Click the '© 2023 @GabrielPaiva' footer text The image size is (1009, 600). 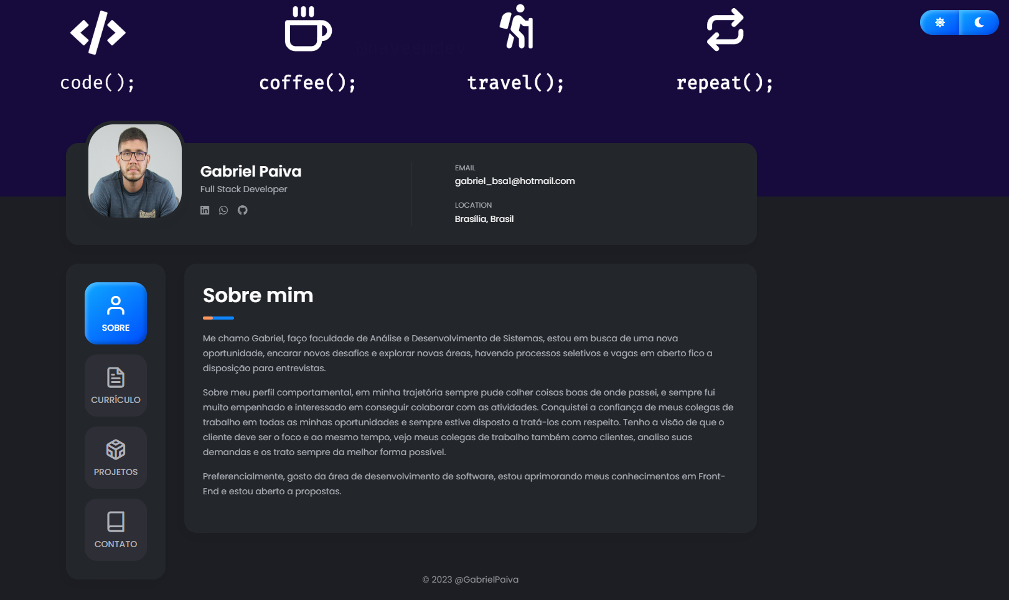click(x=471, y=579)
